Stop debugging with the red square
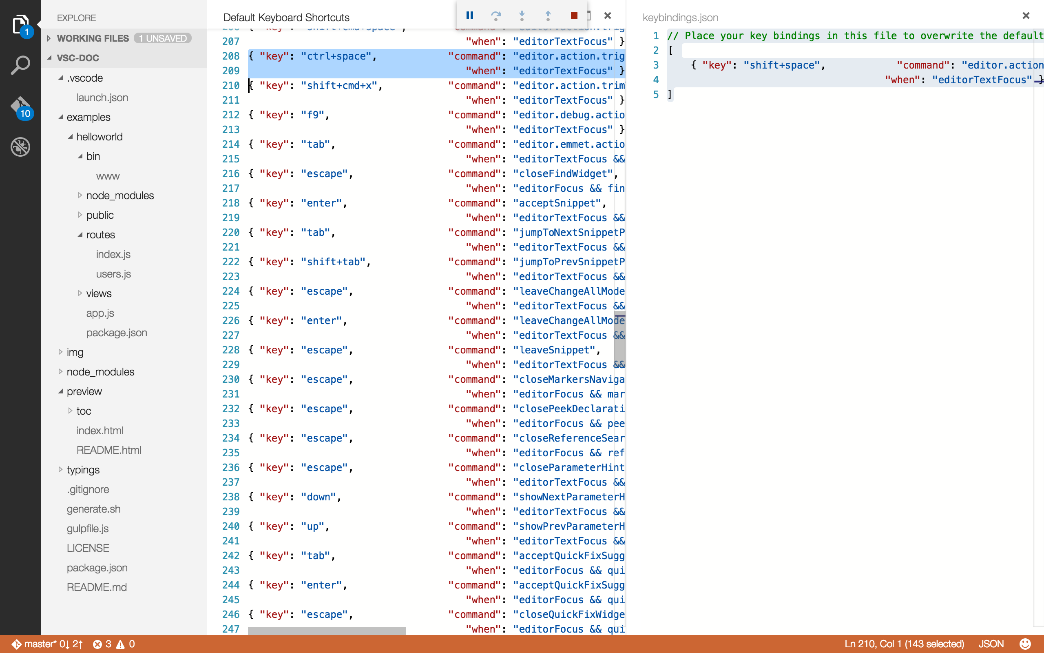 pyautogui.click(x=574, y=16)
